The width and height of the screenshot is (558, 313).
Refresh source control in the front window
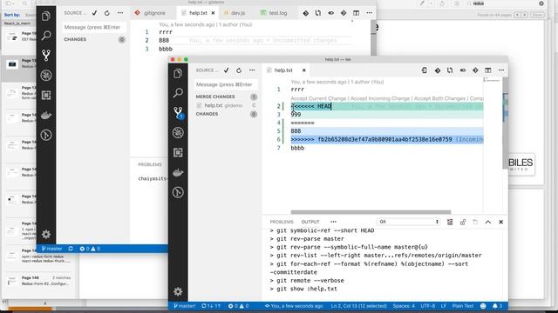click(x=239, y=70)
